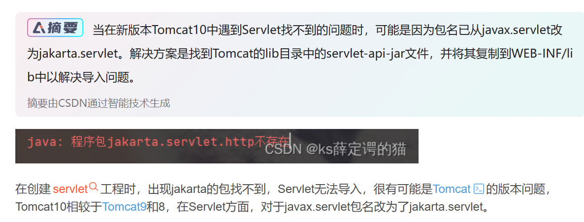584x222 pixels.
Task: Click 解决方案是找到 in the summary box
Action: [x=171, y=54]
